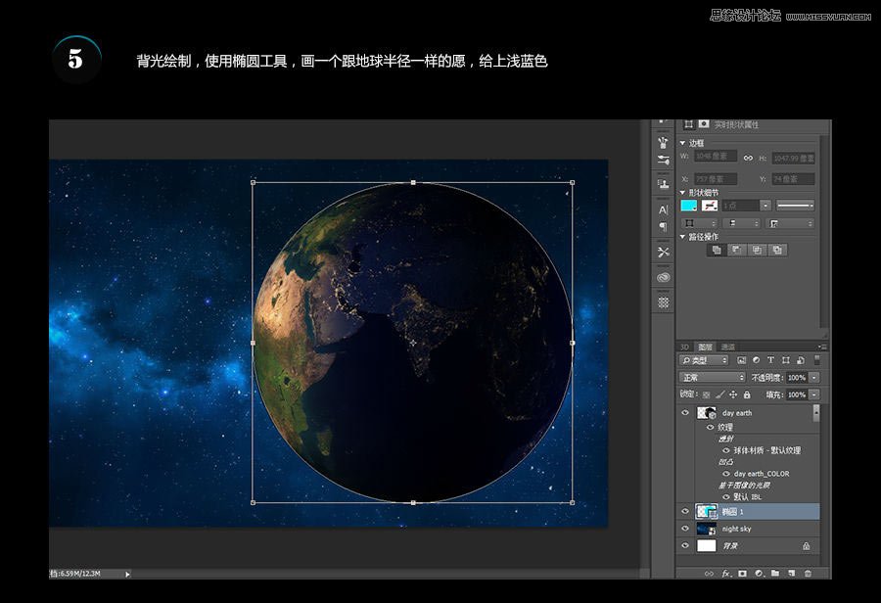Toggle lock position icon
Screen dimensions: 881x603
(733, 394)
